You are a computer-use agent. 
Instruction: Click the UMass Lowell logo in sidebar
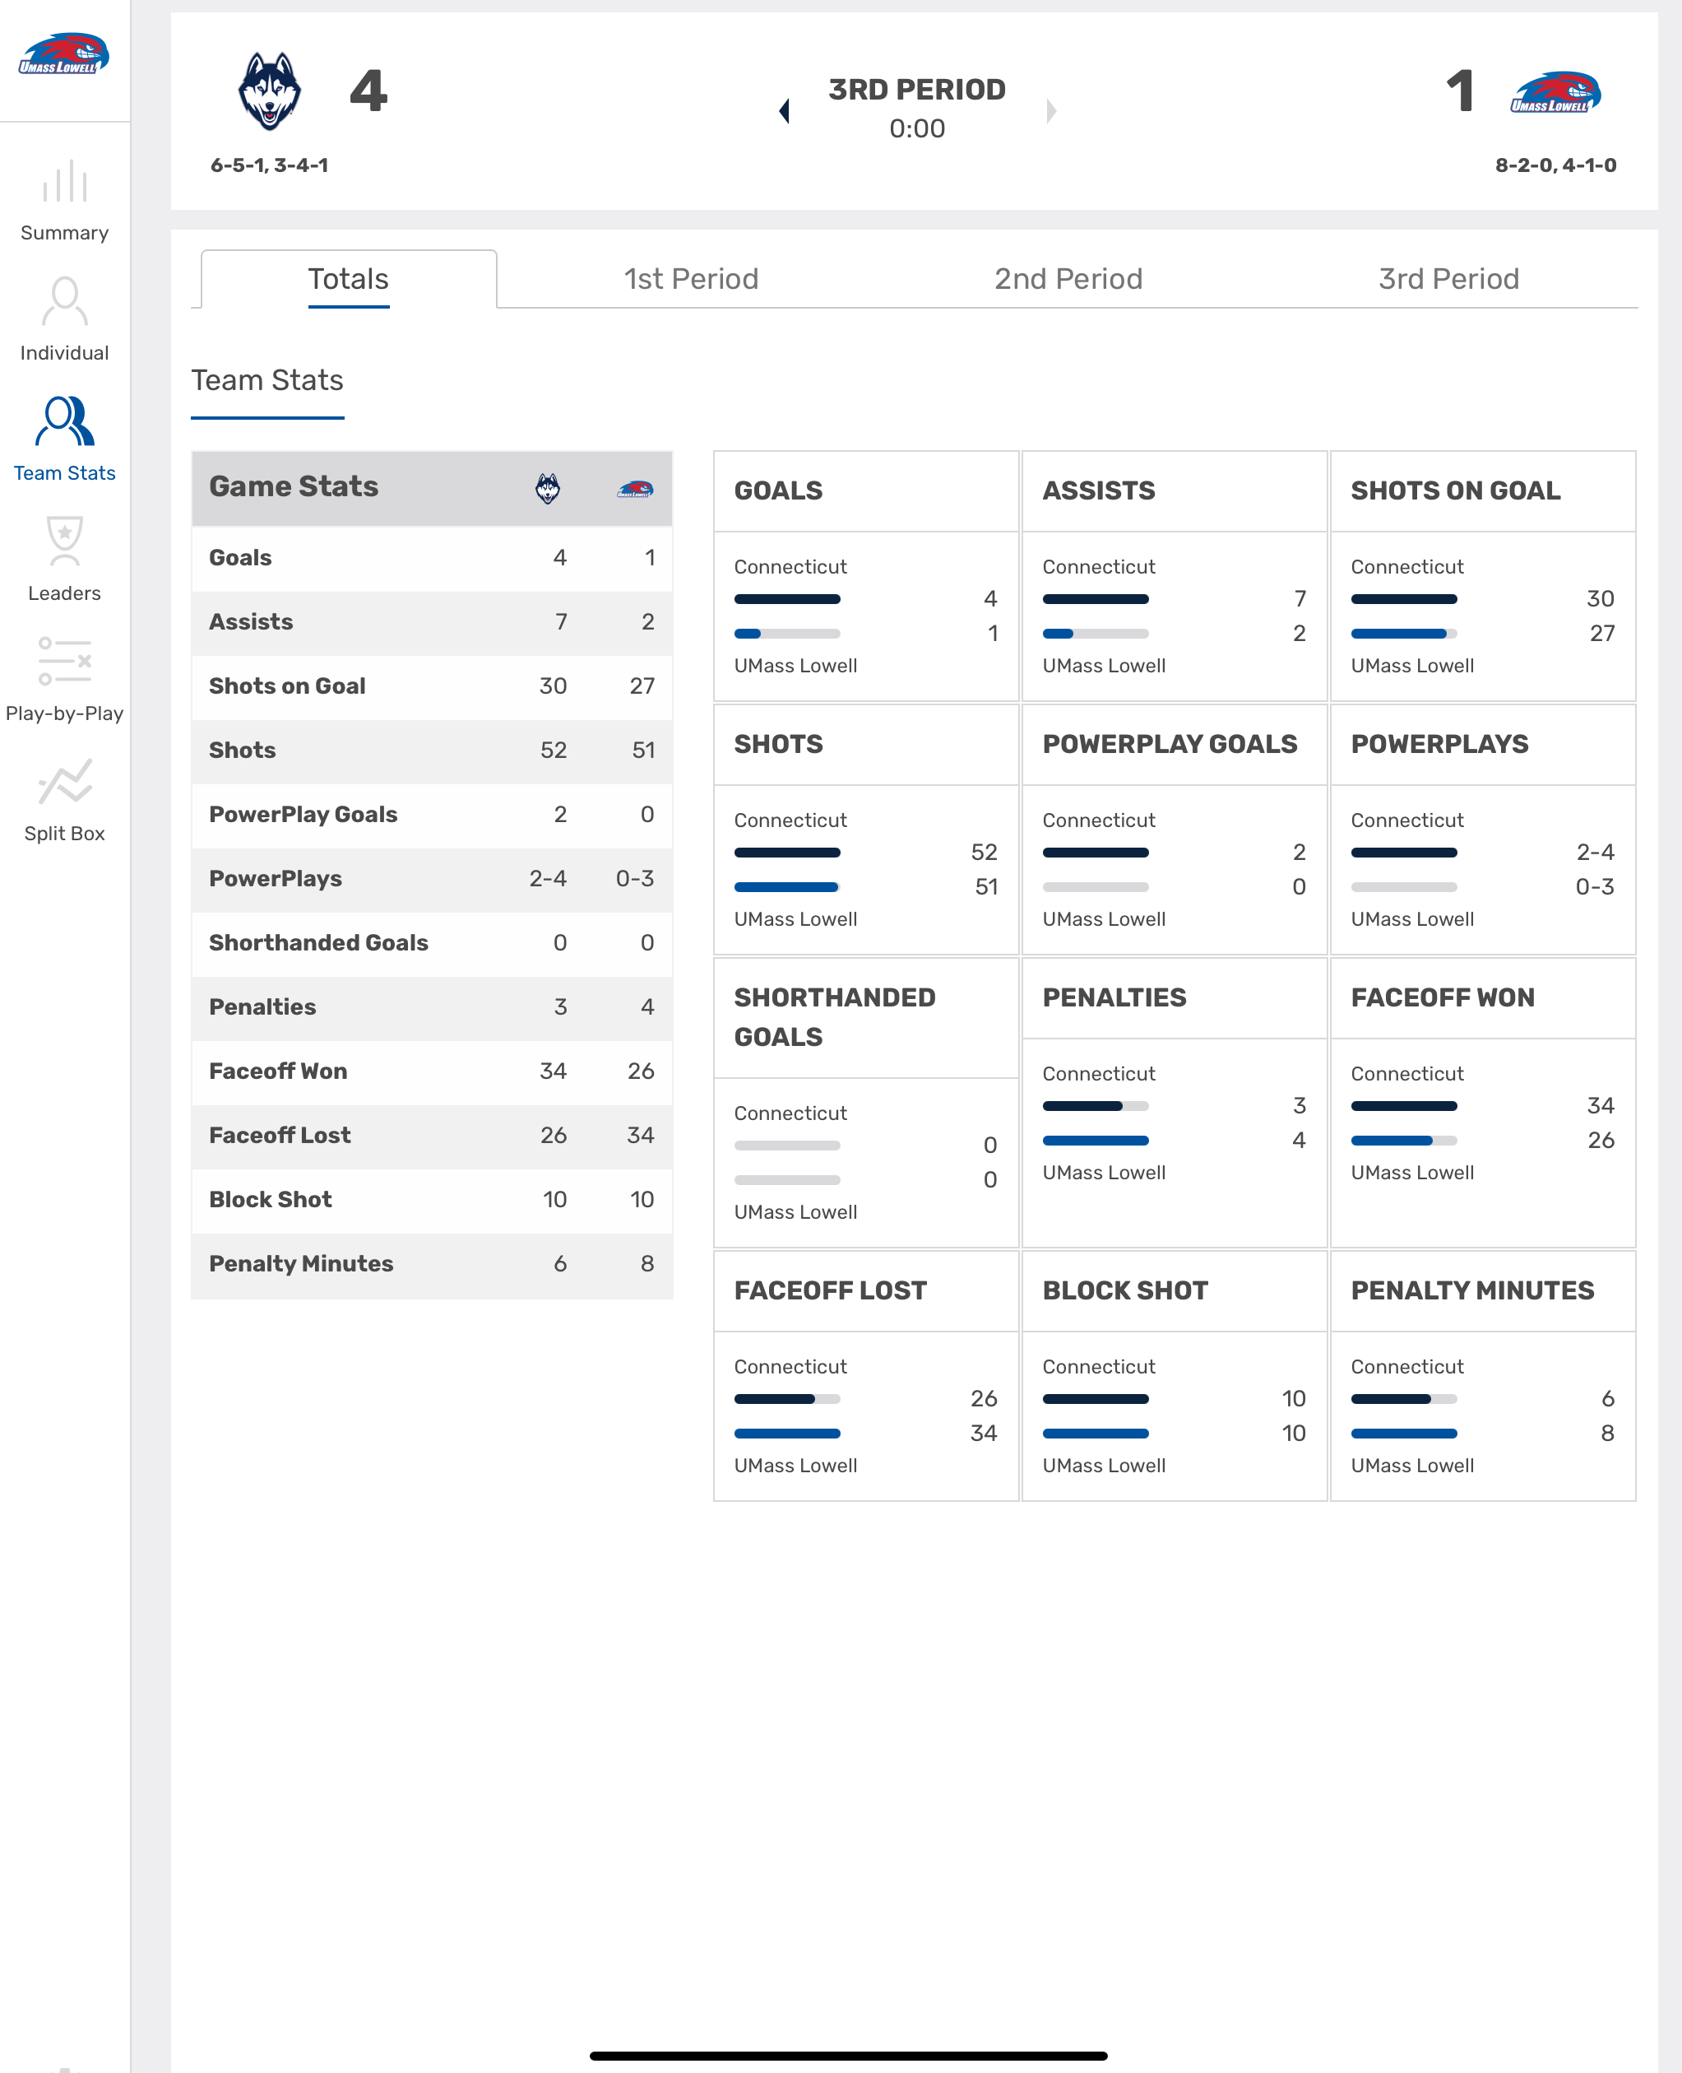[64, 54]
